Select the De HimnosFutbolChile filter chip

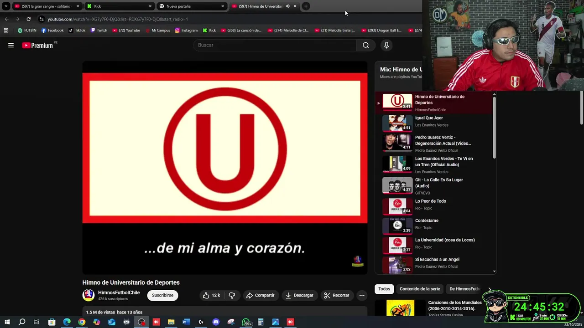[x=465, y=289]
